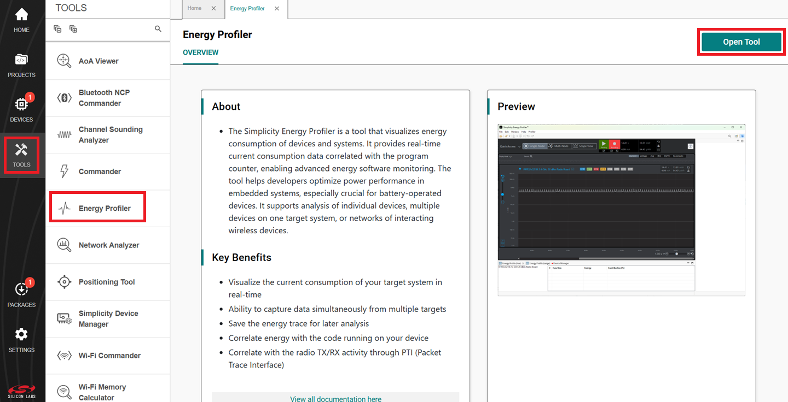Select the OVERVIEW tab
The image size is (788, 402).
(x=200, y=52)
